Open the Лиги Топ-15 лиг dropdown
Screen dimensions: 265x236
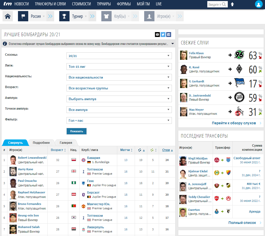coord(119,67)
